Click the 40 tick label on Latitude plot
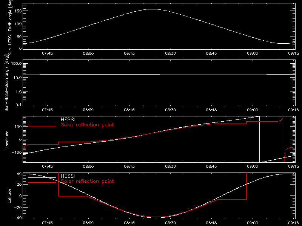 pyautogui.click(x=19, y=174)
